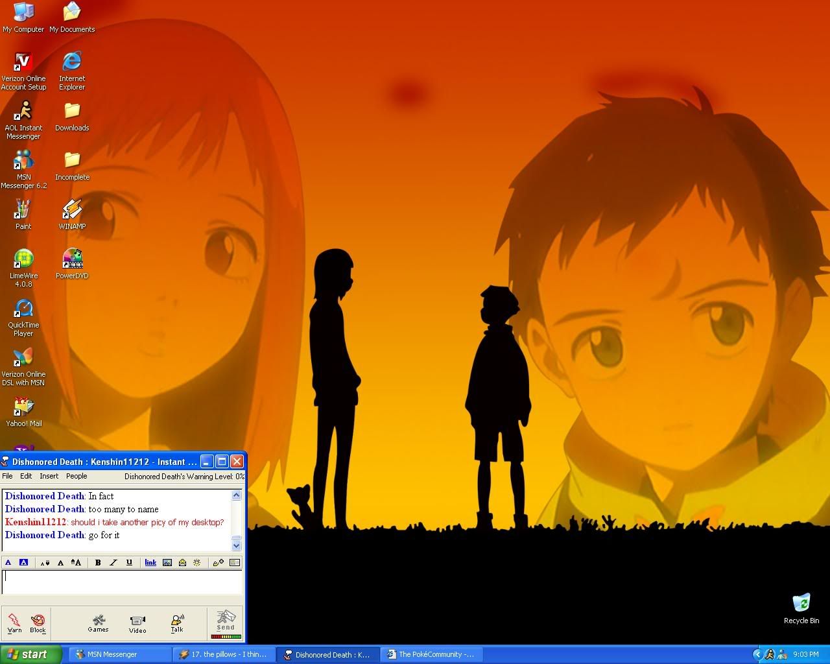Select the My Documents desktop icon
Viewport: 830px width, 664px height.
[72, 18]
